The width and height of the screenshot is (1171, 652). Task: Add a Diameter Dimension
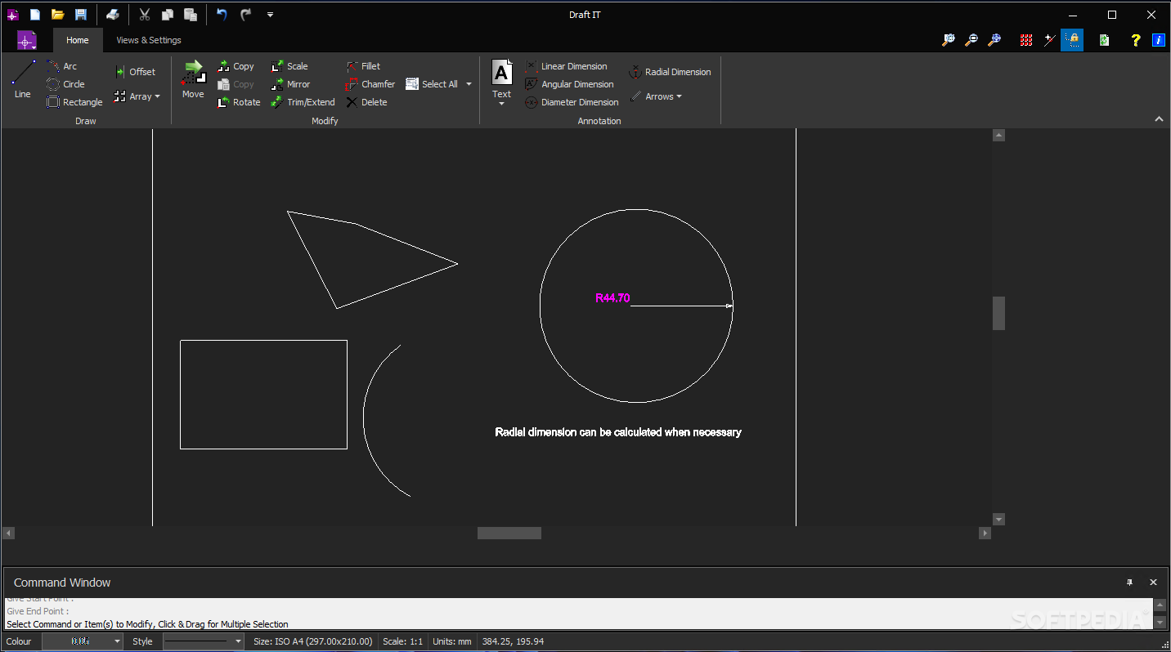coord(572,102)
